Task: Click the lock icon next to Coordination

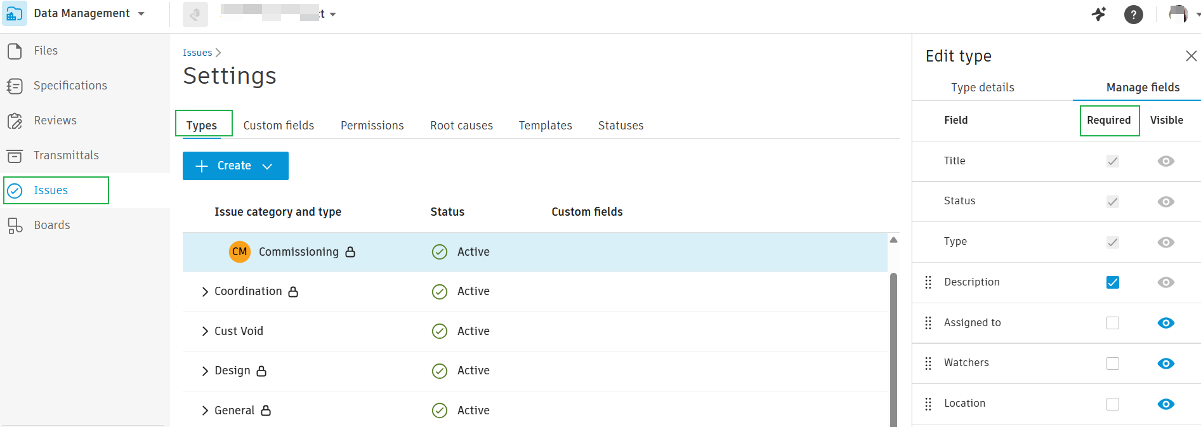Action: click(x=293, y=292)
